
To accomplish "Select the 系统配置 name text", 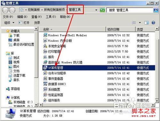I will tap(54, 89).
